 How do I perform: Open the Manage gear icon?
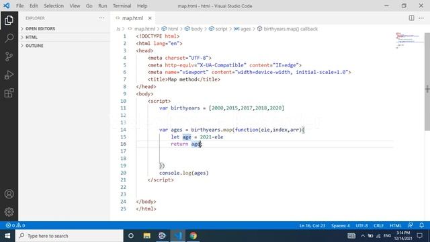[9, 212]
